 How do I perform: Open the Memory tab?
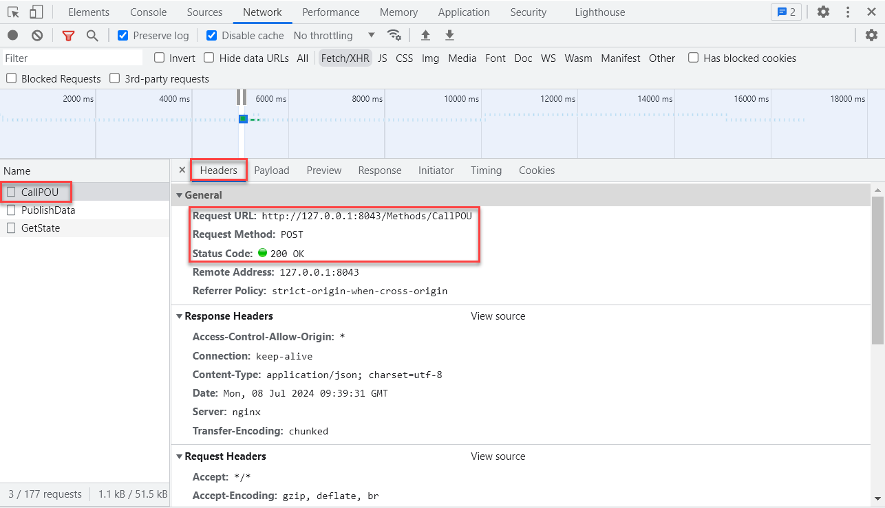(x=398, y=12)
